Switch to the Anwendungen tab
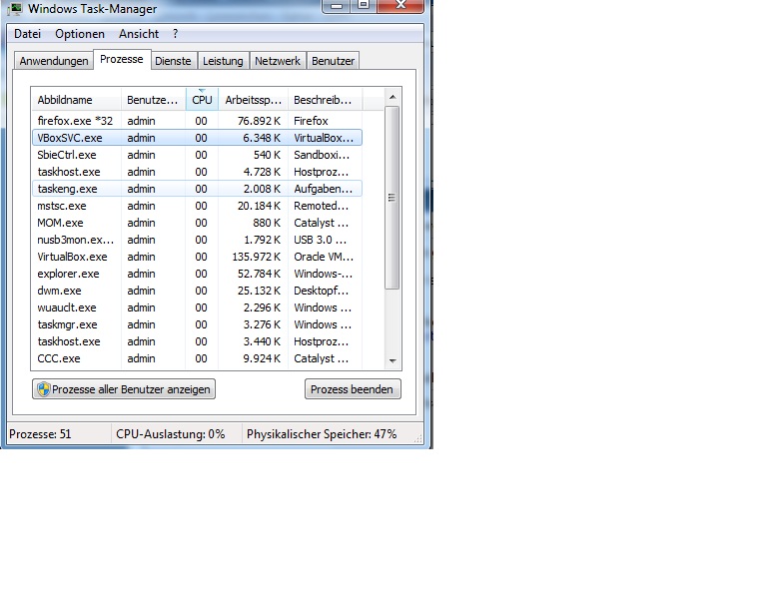Viewport: 767px width, 613px height. (x=54, y=61)
